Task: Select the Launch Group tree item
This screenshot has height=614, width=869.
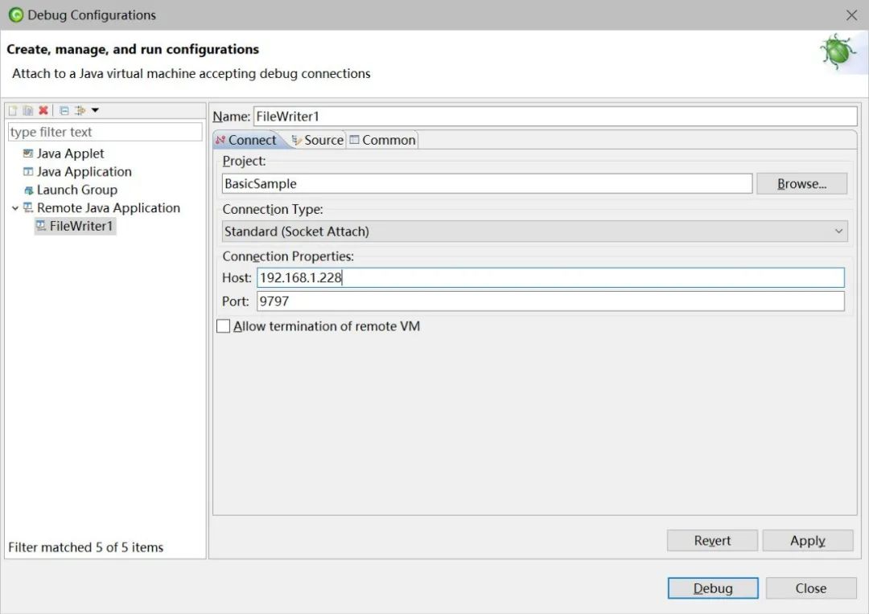Action: 76,190
